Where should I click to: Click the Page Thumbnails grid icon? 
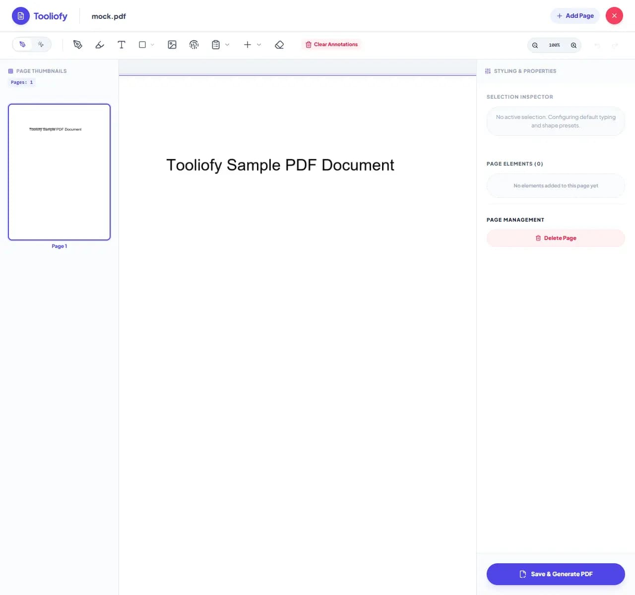coord(11,71)
